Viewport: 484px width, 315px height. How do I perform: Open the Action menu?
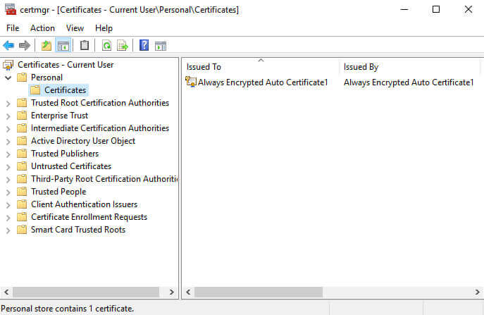(42, 28)
